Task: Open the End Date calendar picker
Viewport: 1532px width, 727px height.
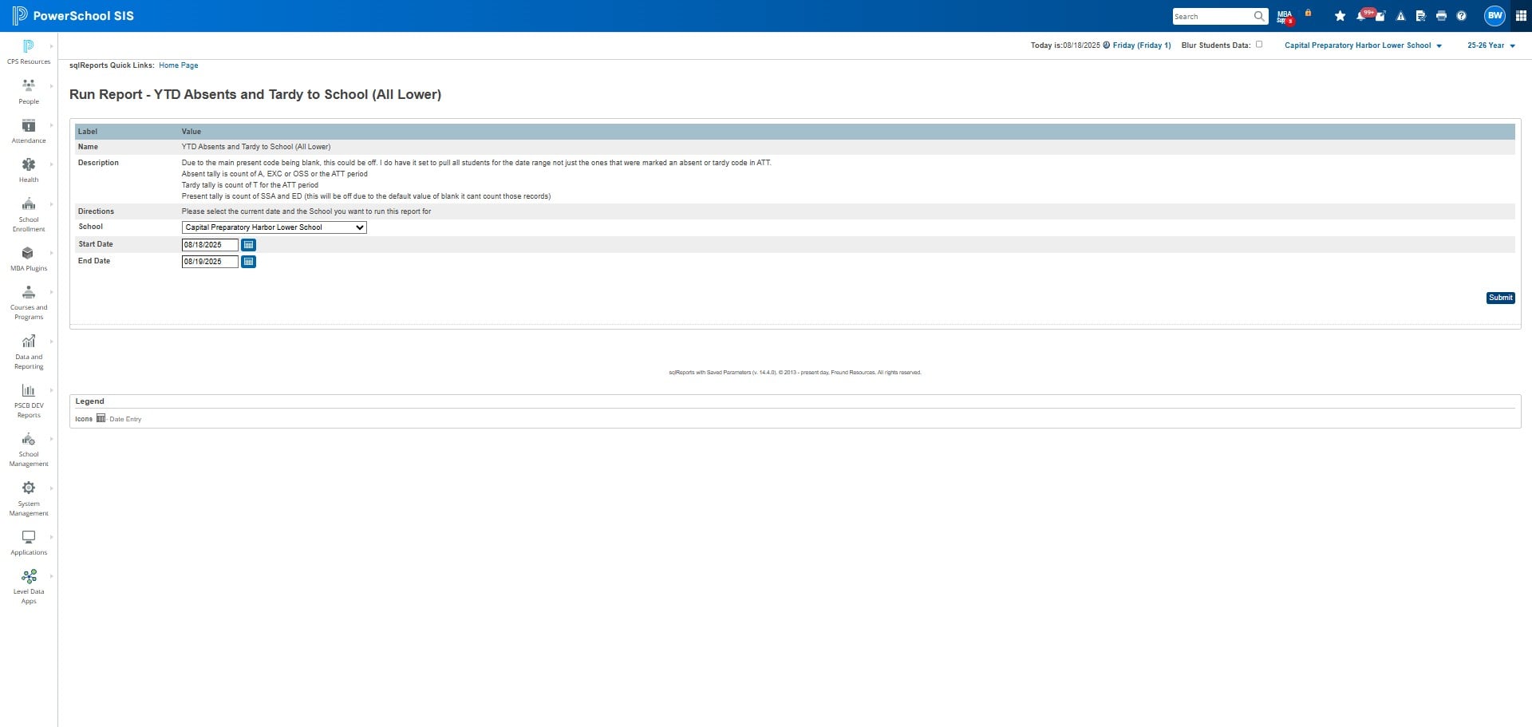Action: pos(248,262)
